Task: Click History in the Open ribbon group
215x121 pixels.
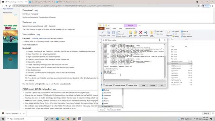Action: (176, 37)
